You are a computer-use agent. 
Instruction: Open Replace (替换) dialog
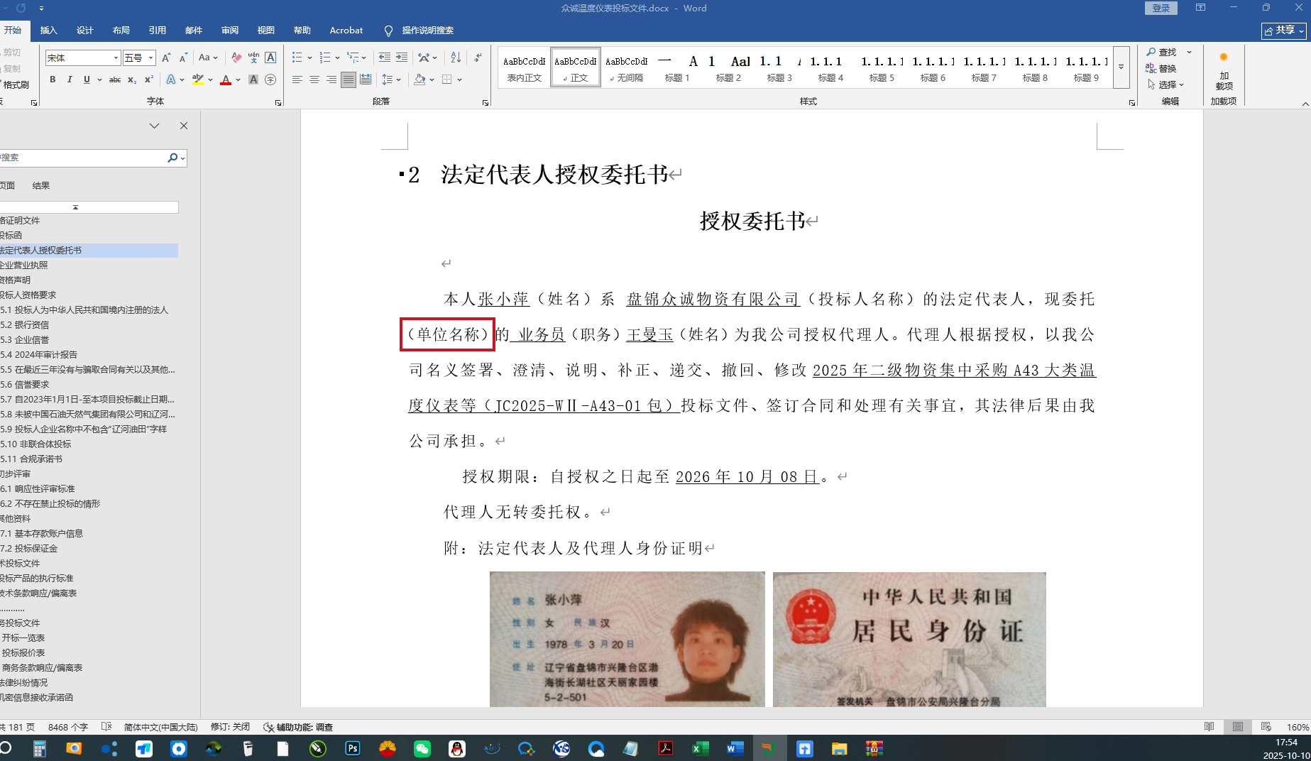(x=1162, y=68)
